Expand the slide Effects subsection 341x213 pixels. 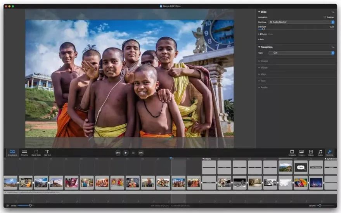pos(259,34)
